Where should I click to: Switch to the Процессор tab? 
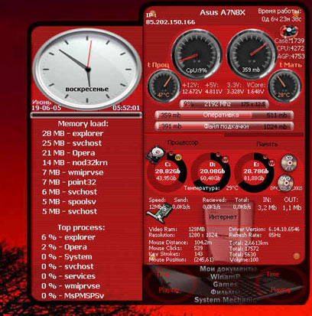click(x=183, y=142)
